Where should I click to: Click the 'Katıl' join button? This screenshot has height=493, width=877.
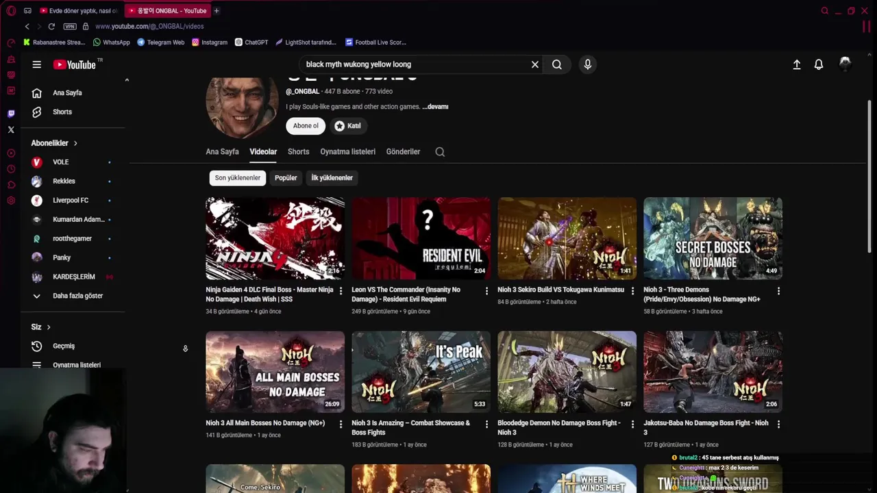click(x=347, y=126)
